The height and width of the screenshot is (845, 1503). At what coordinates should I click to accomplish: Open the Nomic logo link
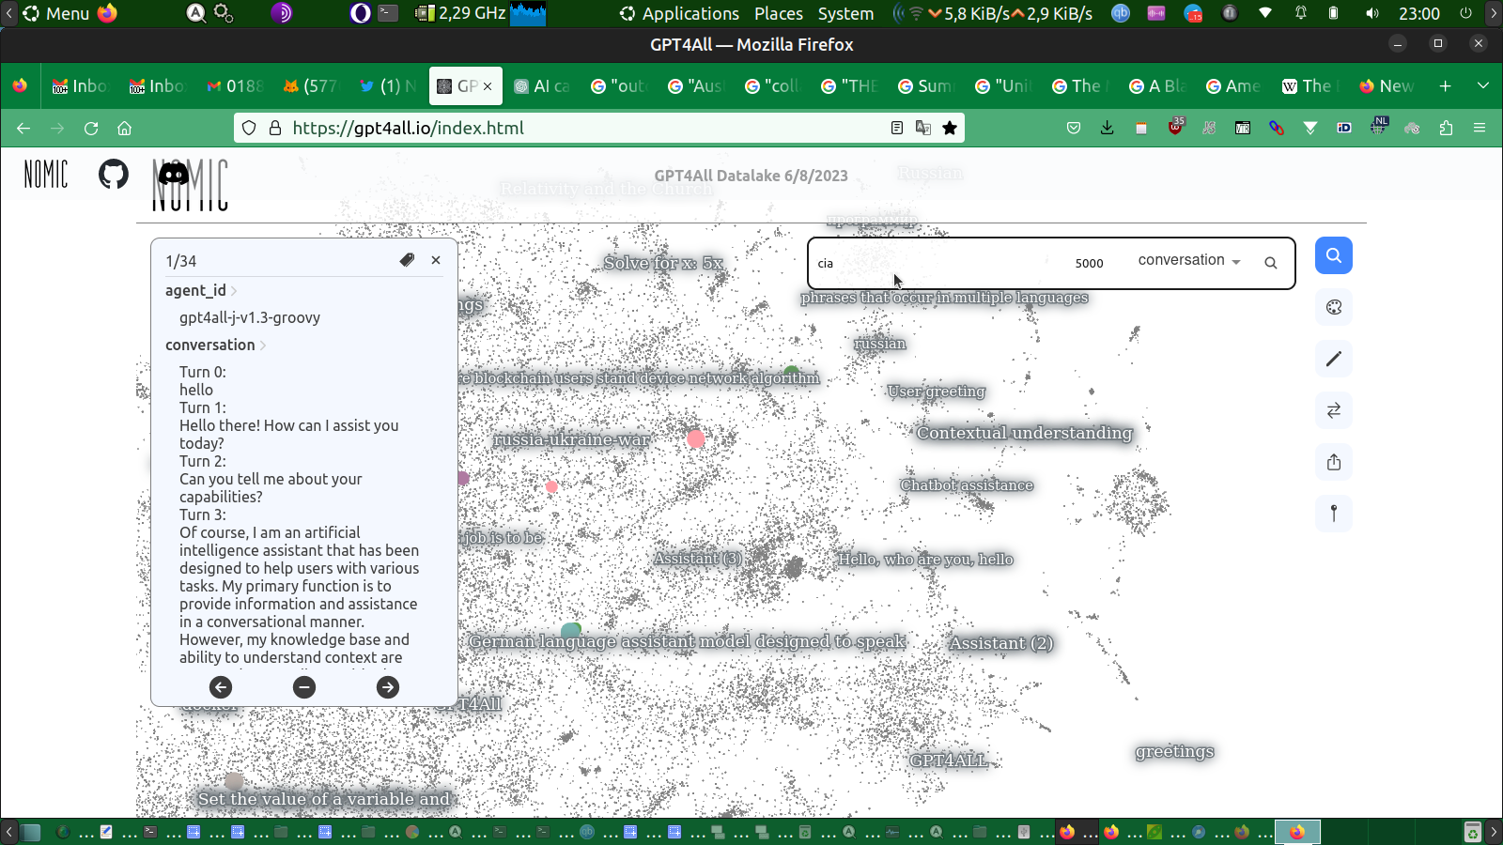(x=46, y=174)
